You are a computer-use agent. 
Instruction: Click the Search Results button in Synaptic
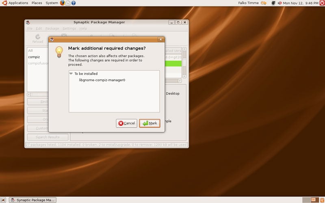(48, 137)
